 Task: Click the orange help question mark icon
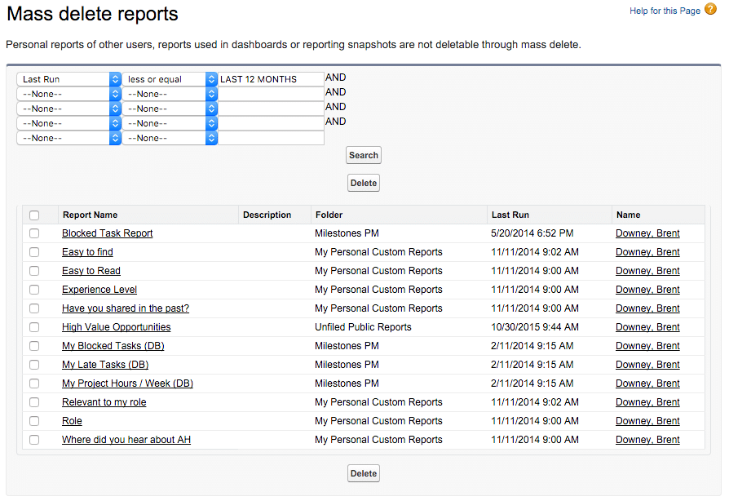[711, 11]
